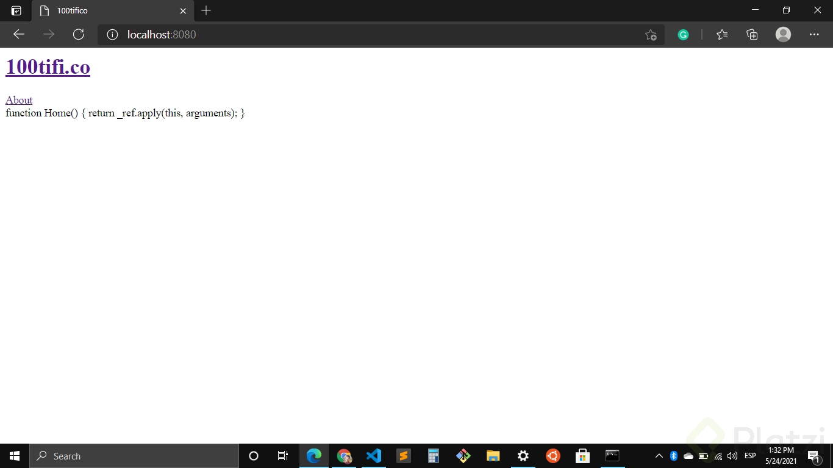Screen dimensions: 833x468
Task: Open tab actions menu icon
Action: (x=16, y=10)
